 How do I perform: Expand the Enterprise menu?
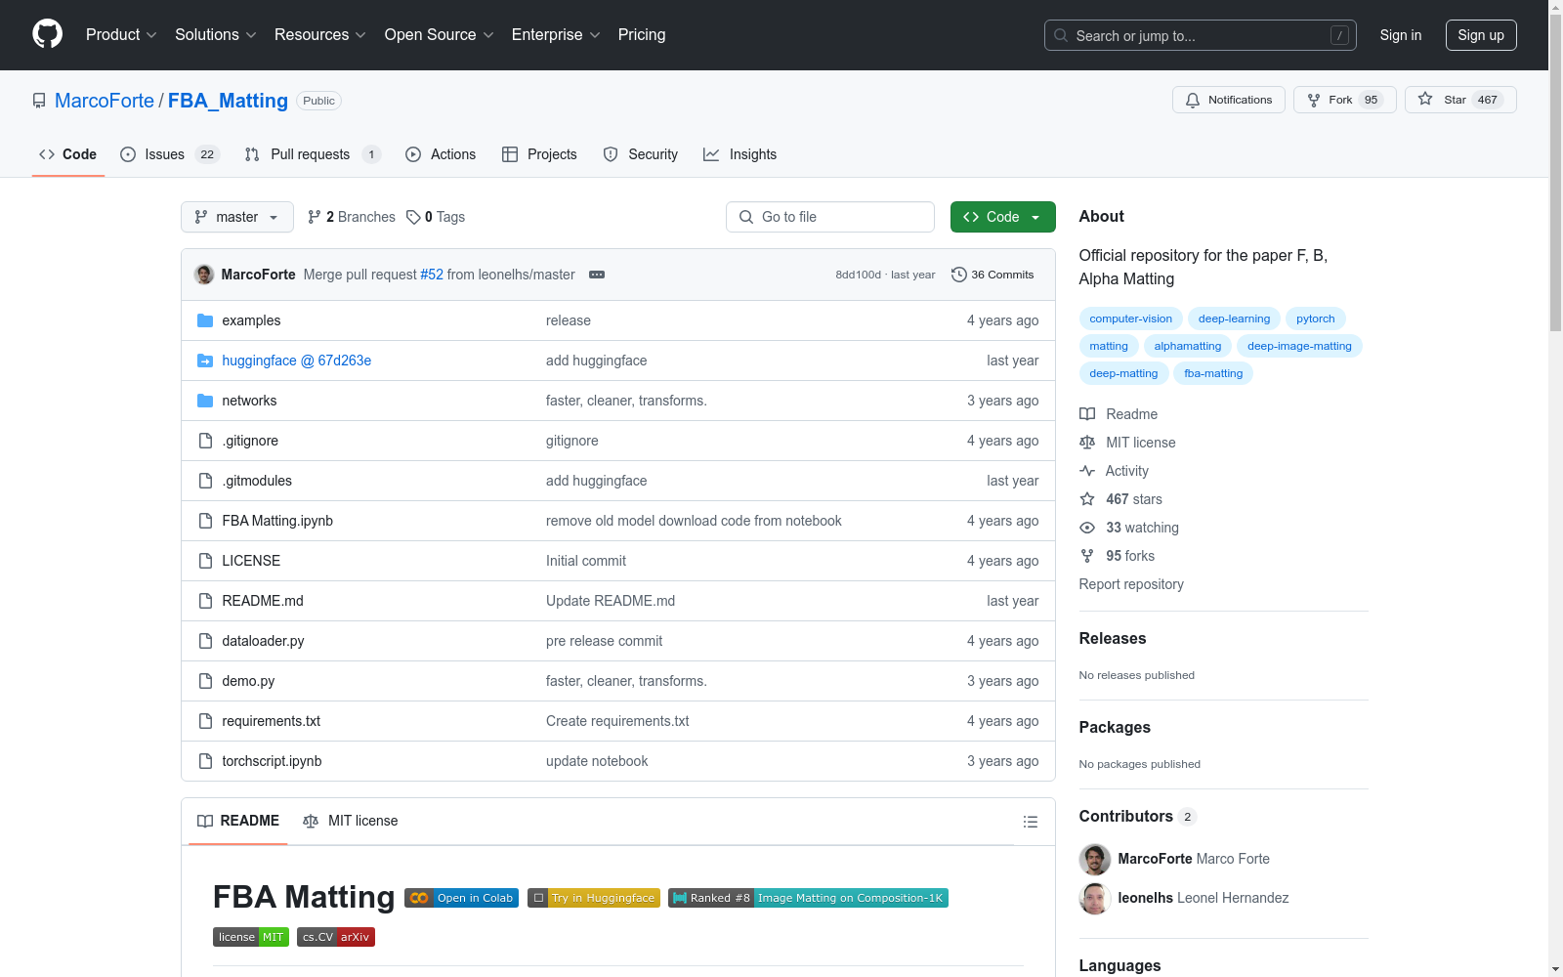[556, 34]
